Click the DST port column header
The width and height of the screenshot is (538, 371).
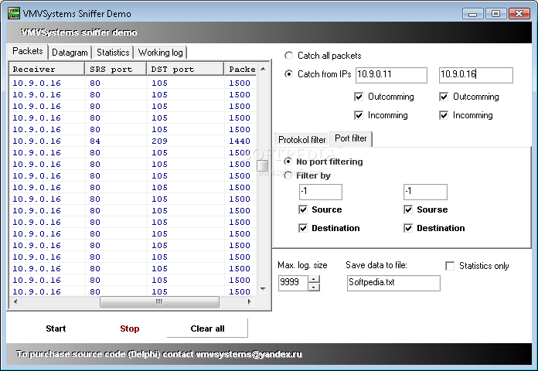pyautogui.click(x=186, y=69)
